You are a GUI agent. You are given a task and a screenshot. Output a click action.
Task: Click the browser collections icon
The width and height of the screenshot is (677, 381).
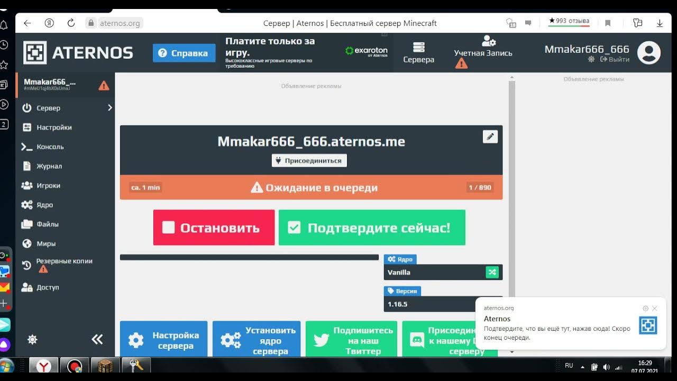[x=637, y=23]
